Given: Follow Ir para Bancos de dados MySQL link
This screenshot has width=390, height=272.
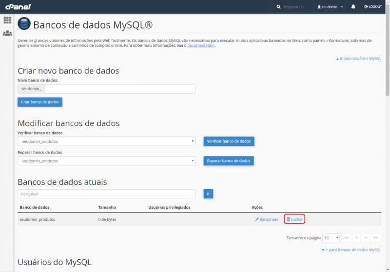Looking at the screenshot, I should point(351,250).
